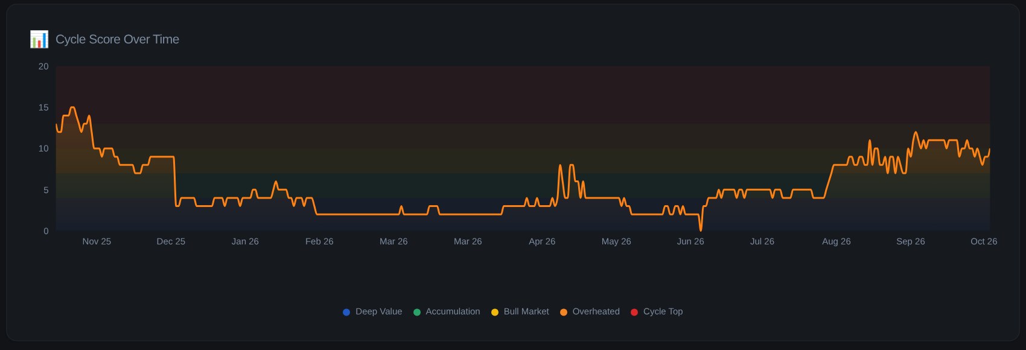The image size is (1026, 350).
Task: Click the Nov 25 x-axis label
Action: coord(97,241)
